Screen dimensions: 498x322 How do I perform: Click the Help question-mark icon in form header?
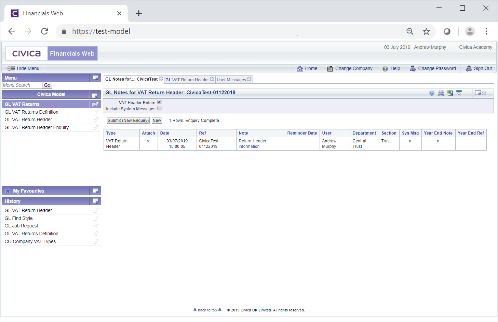[x=432, y=93]
